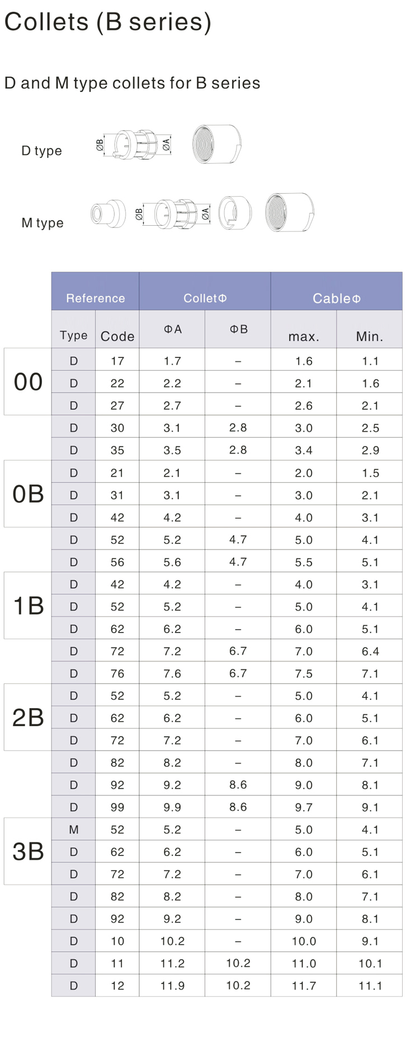This screenshot has height=1042, width=415.
Task: Click the only 'M' type cell
Action: [74, 830]
